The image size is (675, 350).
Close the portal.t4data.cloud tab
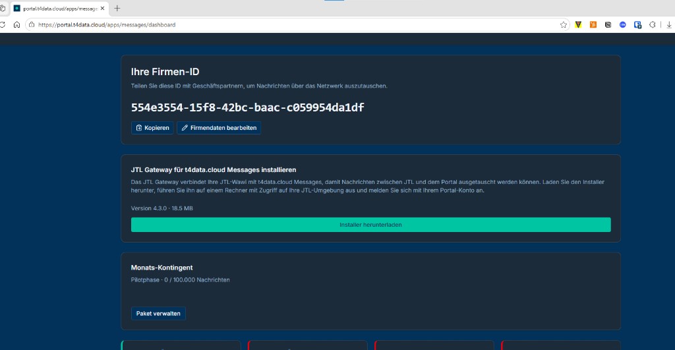[x=102, y=8]
